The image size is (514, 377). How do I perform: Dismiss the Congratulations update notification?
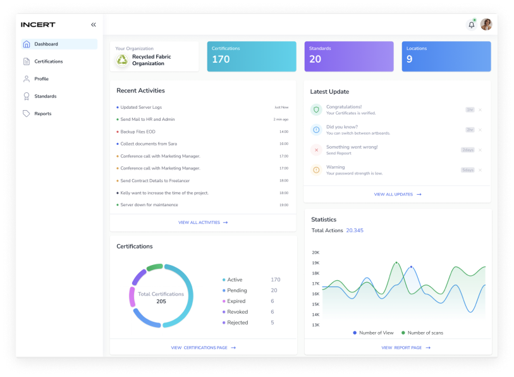[x=480, y=110]
